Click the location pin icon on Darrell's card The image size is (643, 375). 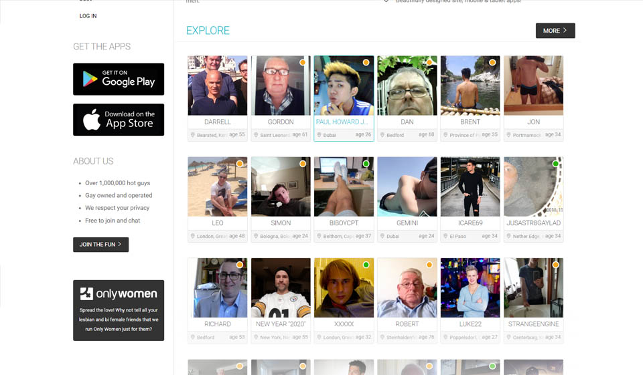(193, 135)
